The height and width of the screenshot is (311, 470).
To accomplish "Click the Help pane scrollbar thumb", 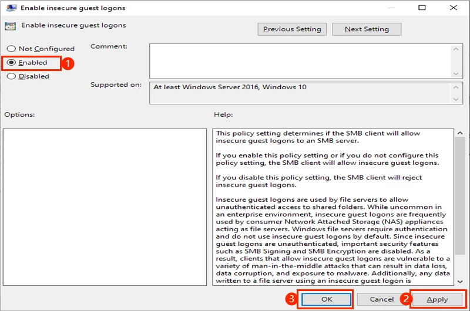I will pos(460,196).
